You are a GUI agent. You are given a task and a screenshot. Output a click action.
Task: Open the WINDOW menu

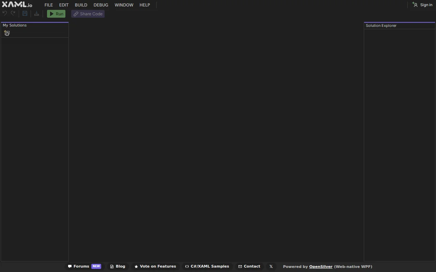click(x=124, y=5)
